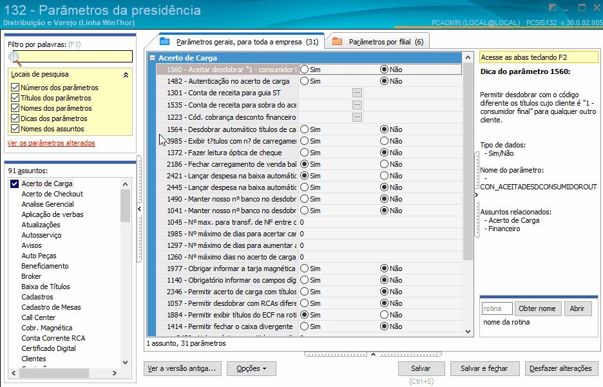The width and height of the screenshot is (603, 387).
Task: Select Baixa de Títulos subject
Action: tap(46, 287)
